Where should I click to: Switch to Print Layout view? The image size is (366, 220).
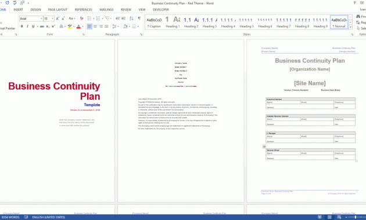pyautogui.click(x=329, y=217)
